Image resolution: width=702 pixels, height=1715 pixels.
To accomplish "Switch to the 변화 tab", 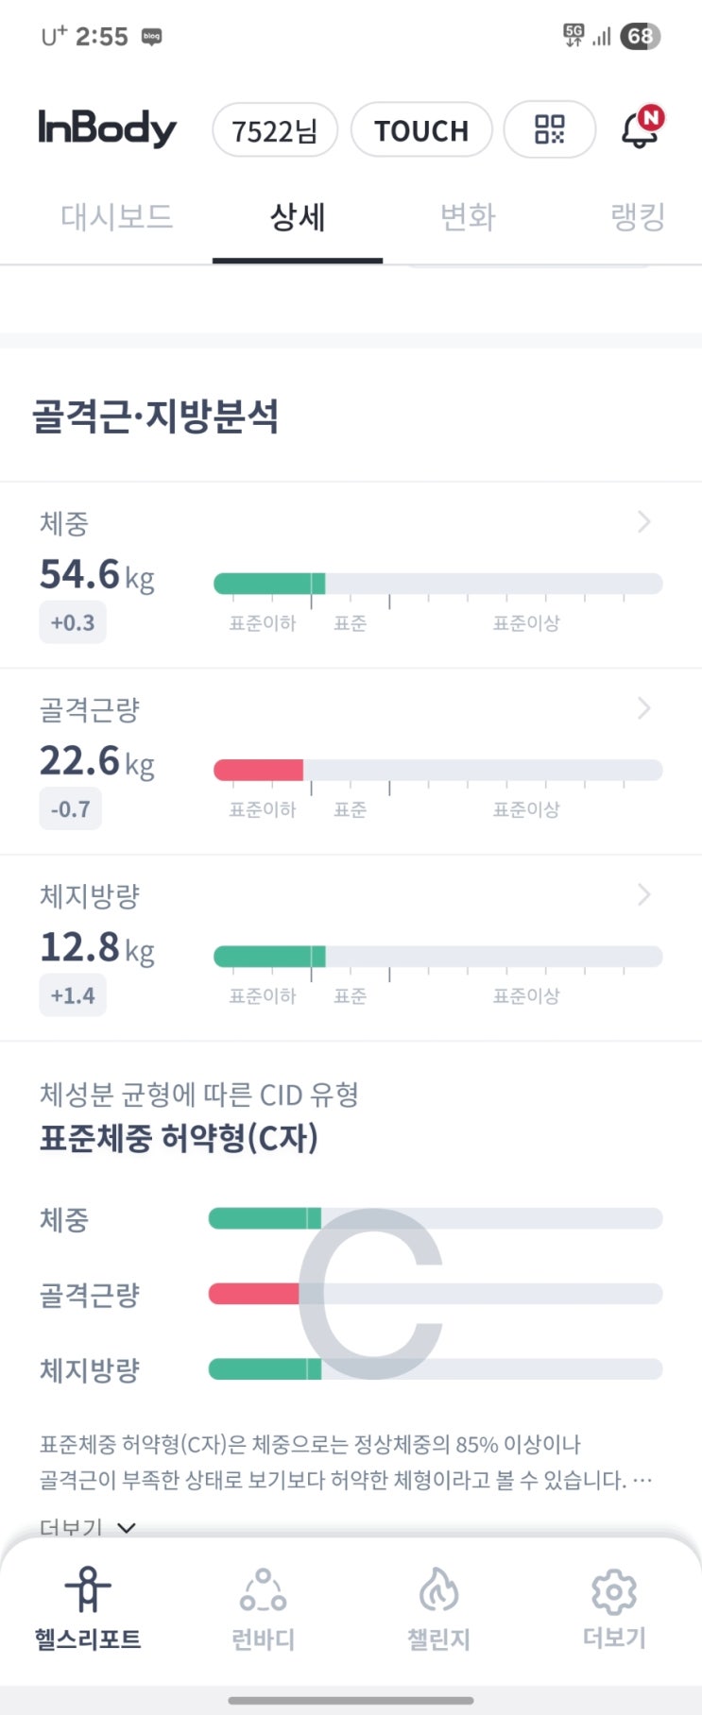I will pos(468,217).
